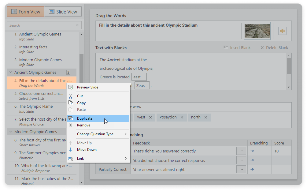Click the question title 'Fill in the details' text

148,25
